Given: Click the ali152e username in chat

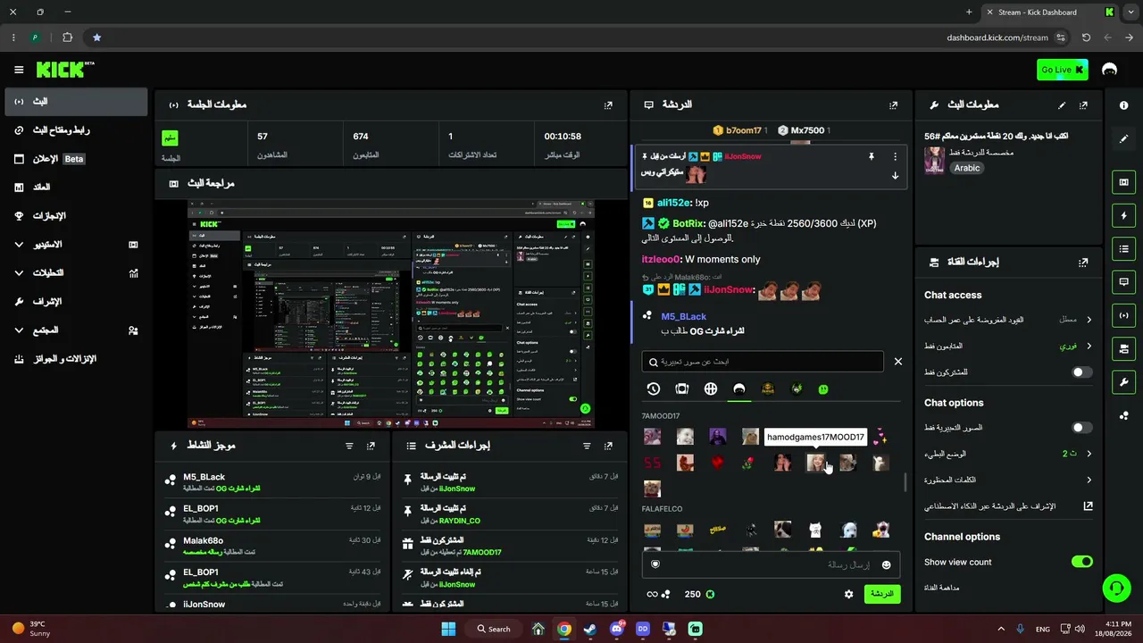Looking at the screenshot, I should (x=674, y=203).
